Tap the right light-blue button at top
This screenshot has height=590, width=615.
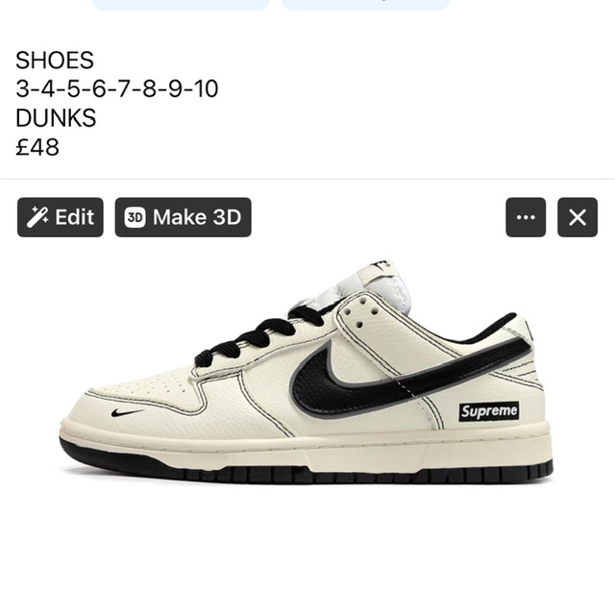[365, 4]
